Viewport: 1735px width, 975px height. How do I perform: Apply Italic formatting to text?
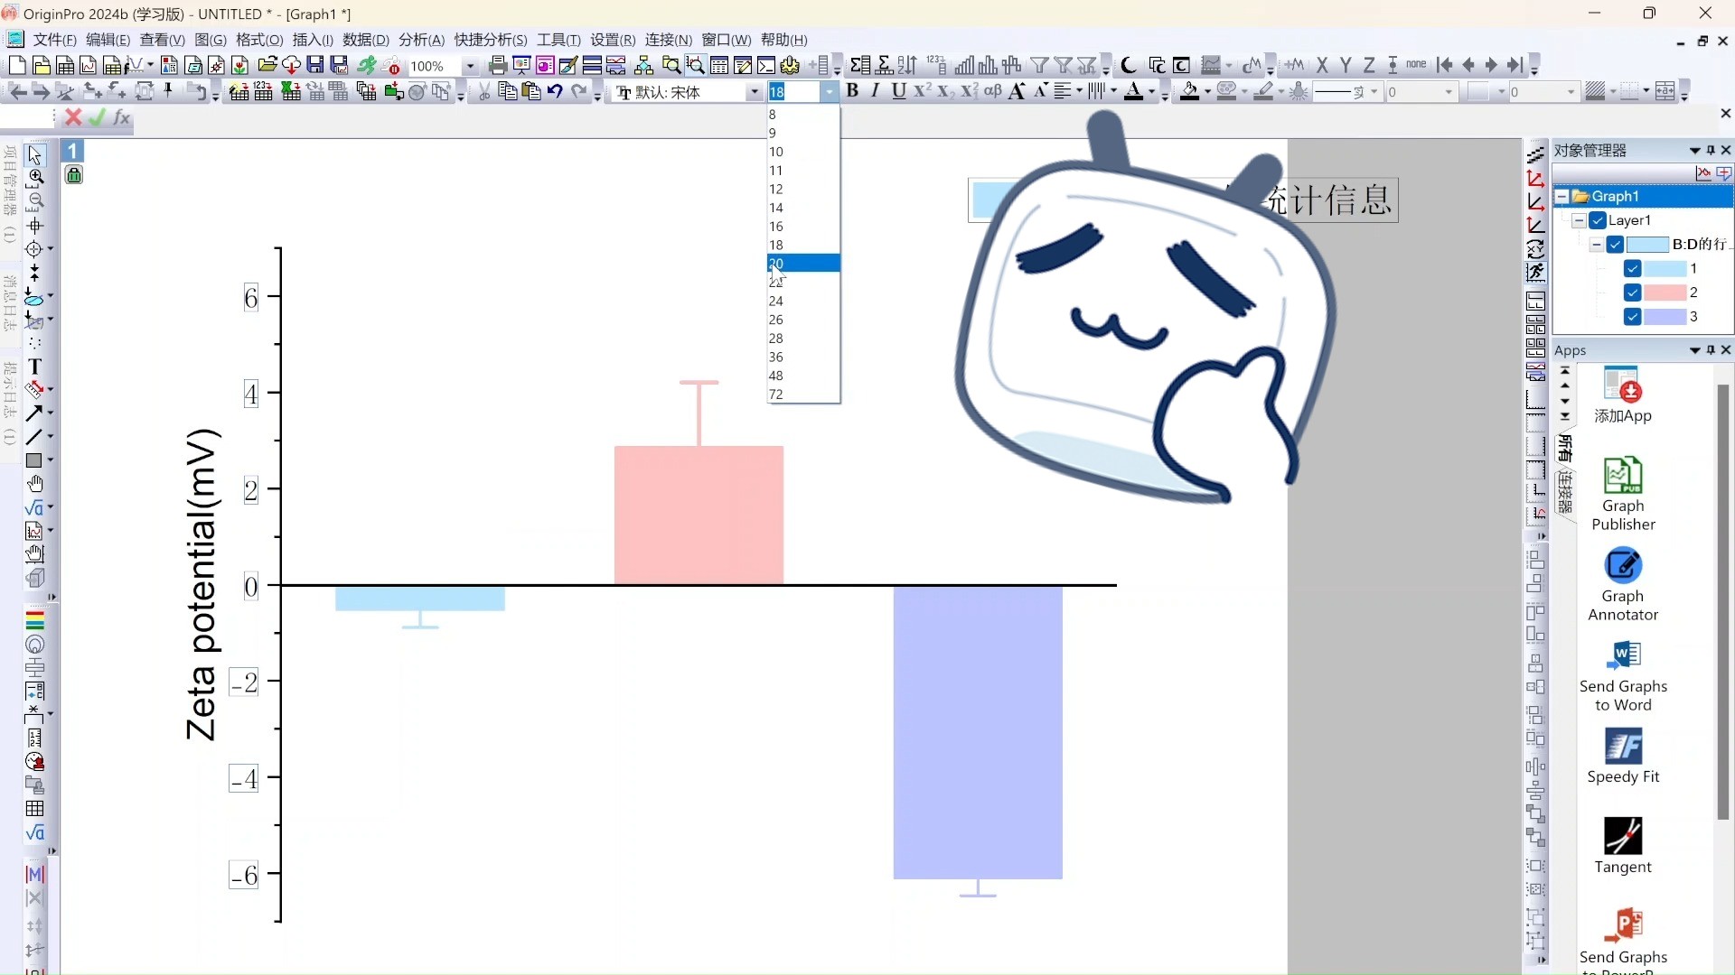click(x=875, y=91)
